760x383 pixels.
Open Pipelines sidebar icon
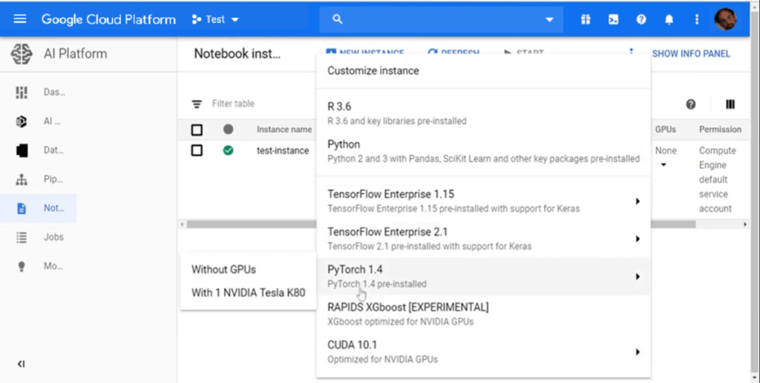point(22,179)
